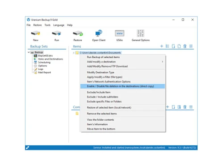Launch the Open Client toolbar icon

(99, 33)
